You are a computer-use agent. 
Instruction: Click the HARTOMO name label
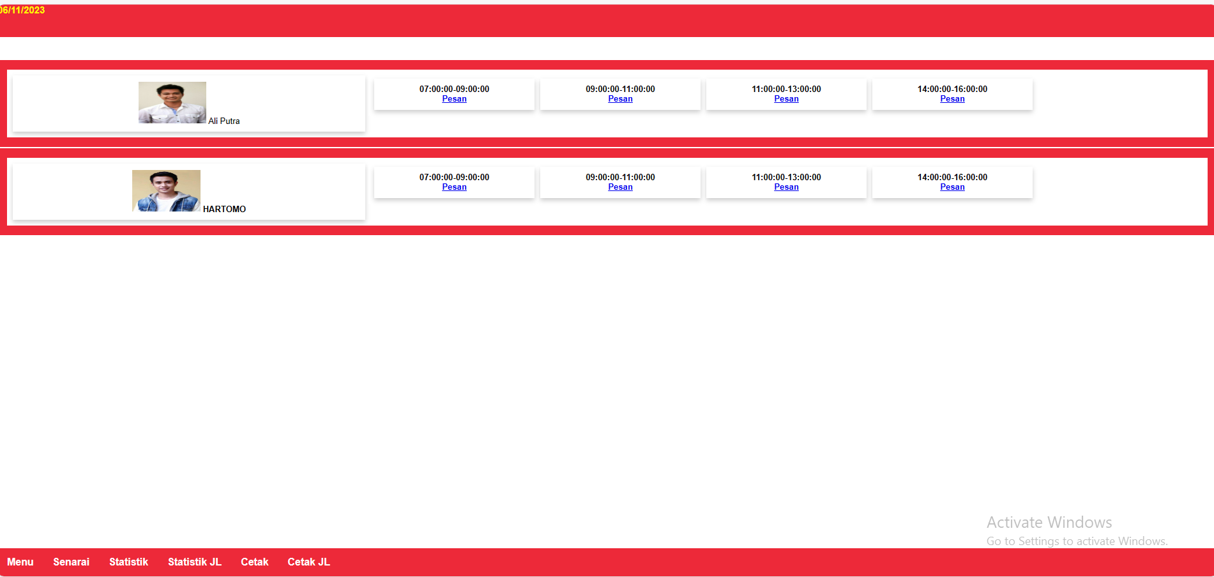(224, 210)
